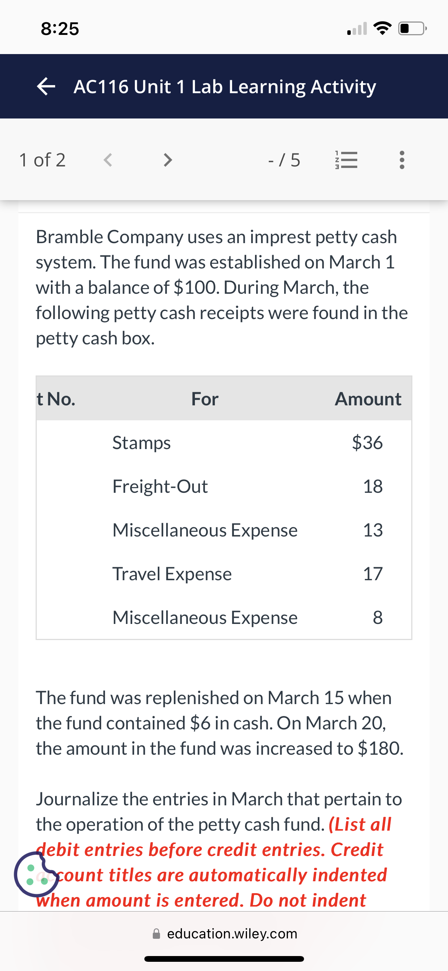The width and height of the screenshot is (448, 971).
Task: Tap the Wi-Fi status icon
Action: point(382,29)
